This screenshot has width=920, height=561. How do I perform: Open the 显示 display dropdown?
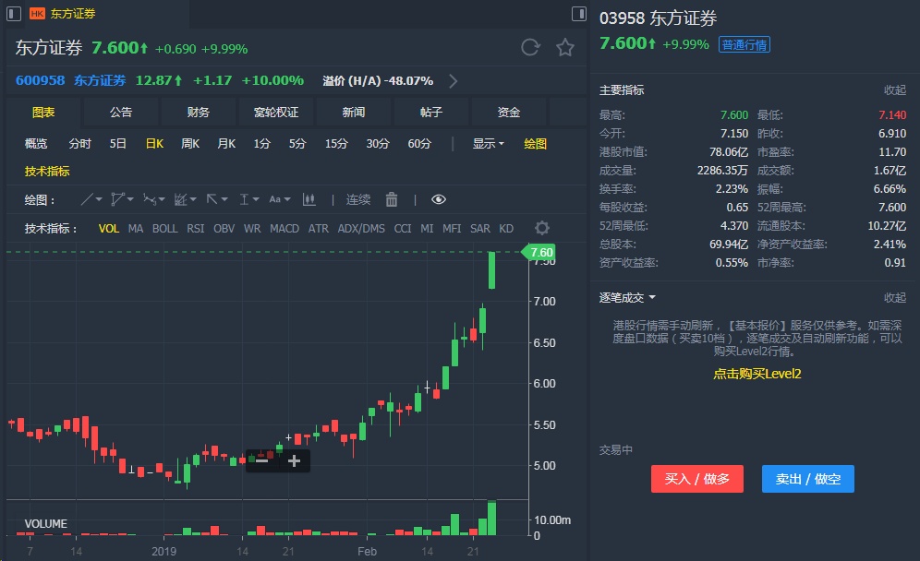pos(488,144)
